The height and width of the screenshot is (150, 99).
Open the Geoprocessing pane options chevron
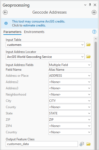point(85,5)
